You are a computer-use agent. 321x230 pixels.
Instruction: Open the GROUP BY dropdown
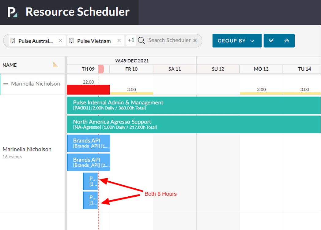[x=237, y=40]
